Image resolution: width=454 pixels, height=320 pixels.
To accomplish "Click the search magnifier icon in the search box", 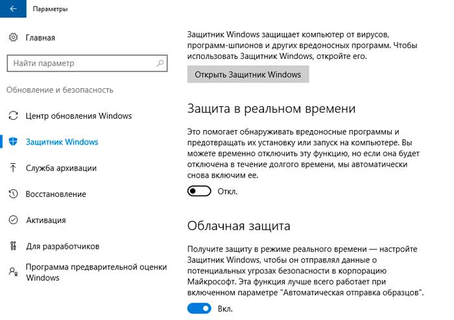I will coord(160,63).
